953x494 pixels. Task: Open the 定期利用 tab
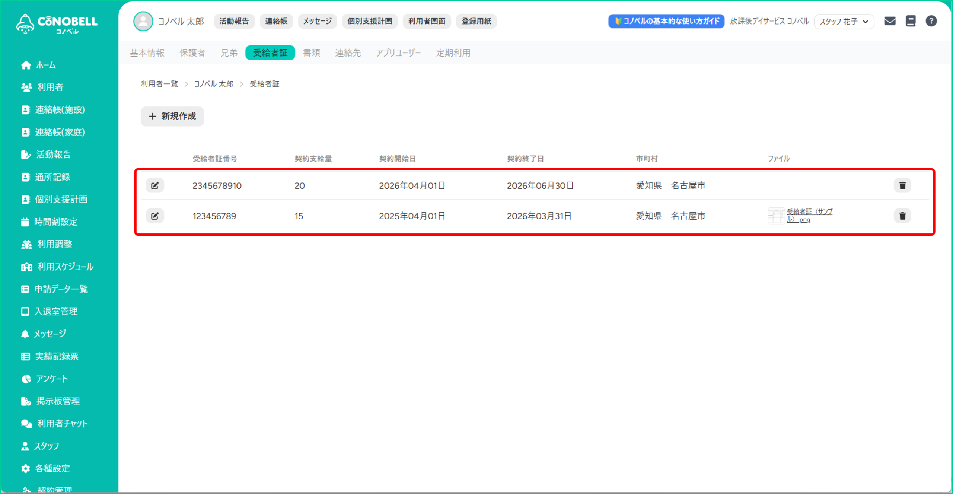[x=453, y=53]
